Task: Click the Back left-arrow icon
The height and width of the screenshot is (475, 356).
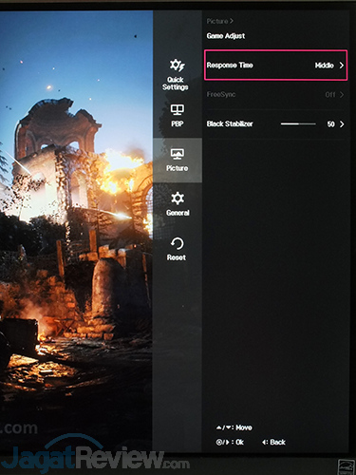Action: 265,442
